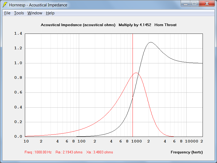
Task: Click the 100 label on the frequency axis
Action: point(82,141)
